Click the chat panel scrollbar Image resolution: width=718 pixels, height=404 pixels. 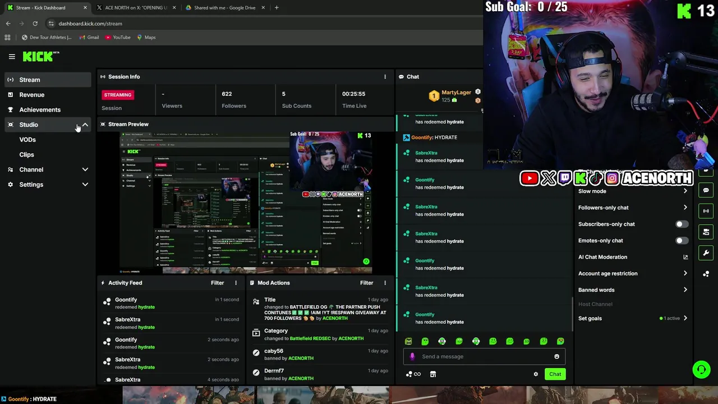(572, 314)
